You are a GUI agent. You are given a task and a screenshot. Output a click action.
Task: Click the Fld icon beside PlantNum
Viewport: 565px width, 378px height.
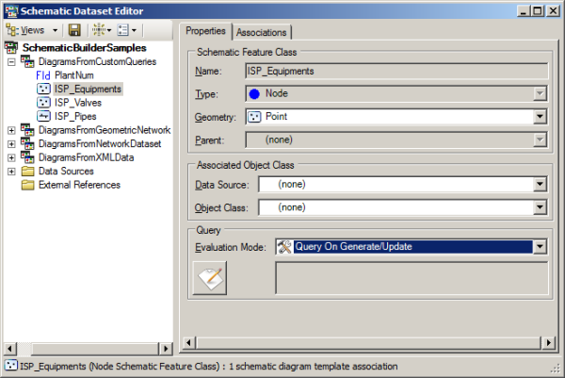click(x=43, y=75)
